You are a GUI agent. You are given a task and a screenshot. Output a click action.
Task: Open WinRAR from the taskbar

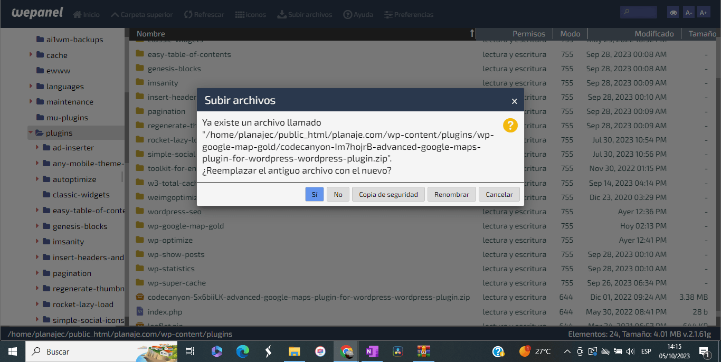(x=424, y=351)
